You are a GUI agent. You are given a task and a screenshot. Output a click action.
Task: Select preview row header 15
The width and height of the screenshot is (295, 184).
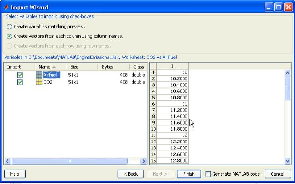click(153, 161)
